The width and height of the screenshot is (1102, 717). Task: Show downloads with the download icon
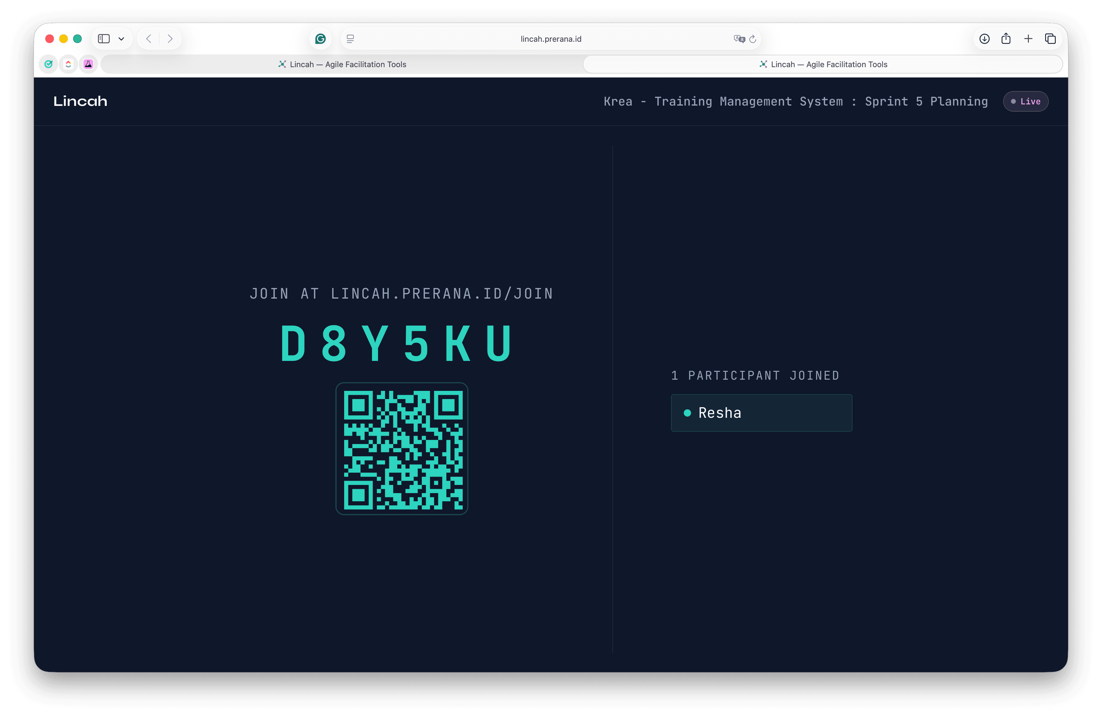[x=984, y=39]
